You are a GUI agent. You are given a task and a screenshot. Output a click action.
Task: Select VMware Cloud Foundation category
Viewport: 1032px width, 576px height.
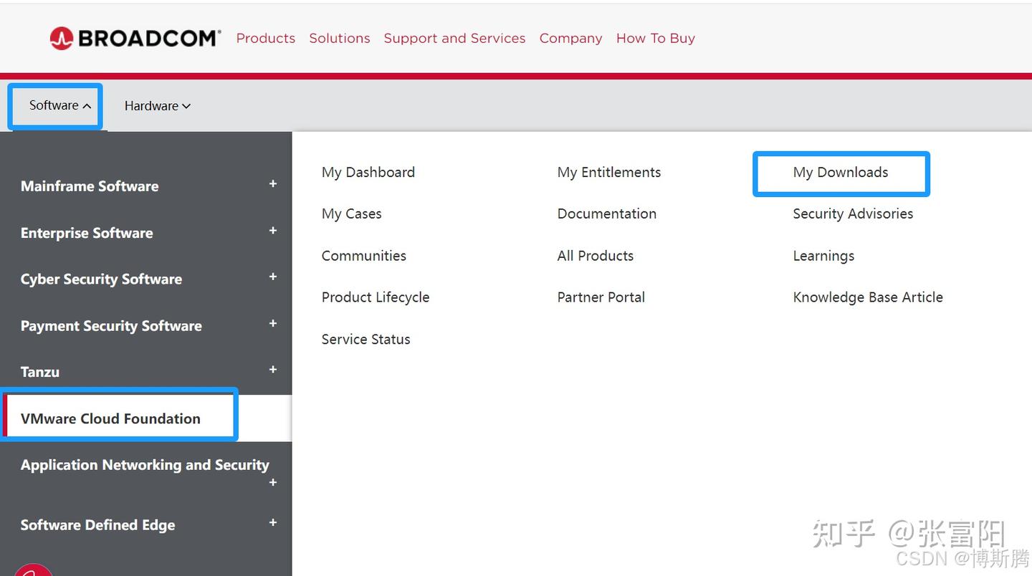pos(110,419)
